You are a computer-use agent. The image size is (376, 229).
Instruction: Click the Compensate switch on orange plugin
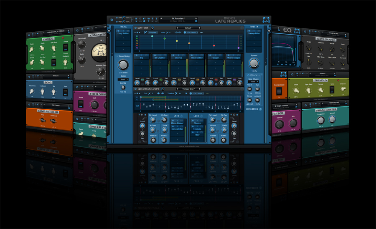click(279, 91)
